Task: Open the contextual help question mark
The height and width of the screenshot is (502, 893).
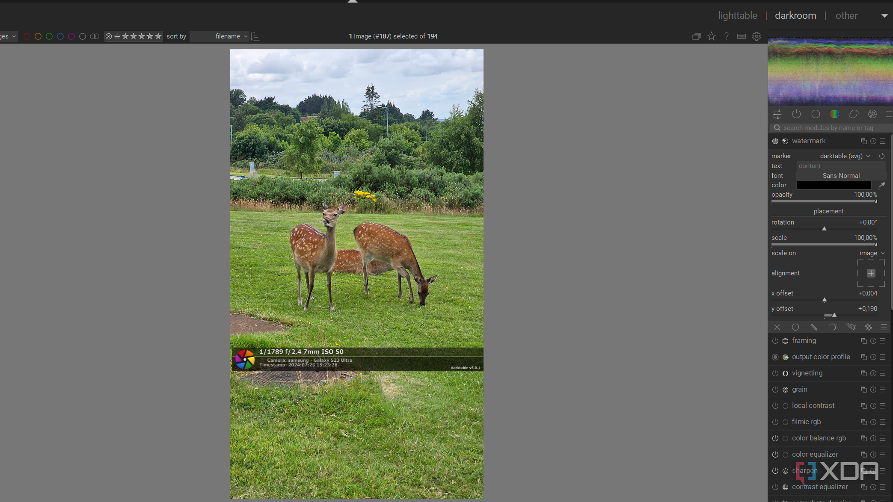Action: pos(726,36)
